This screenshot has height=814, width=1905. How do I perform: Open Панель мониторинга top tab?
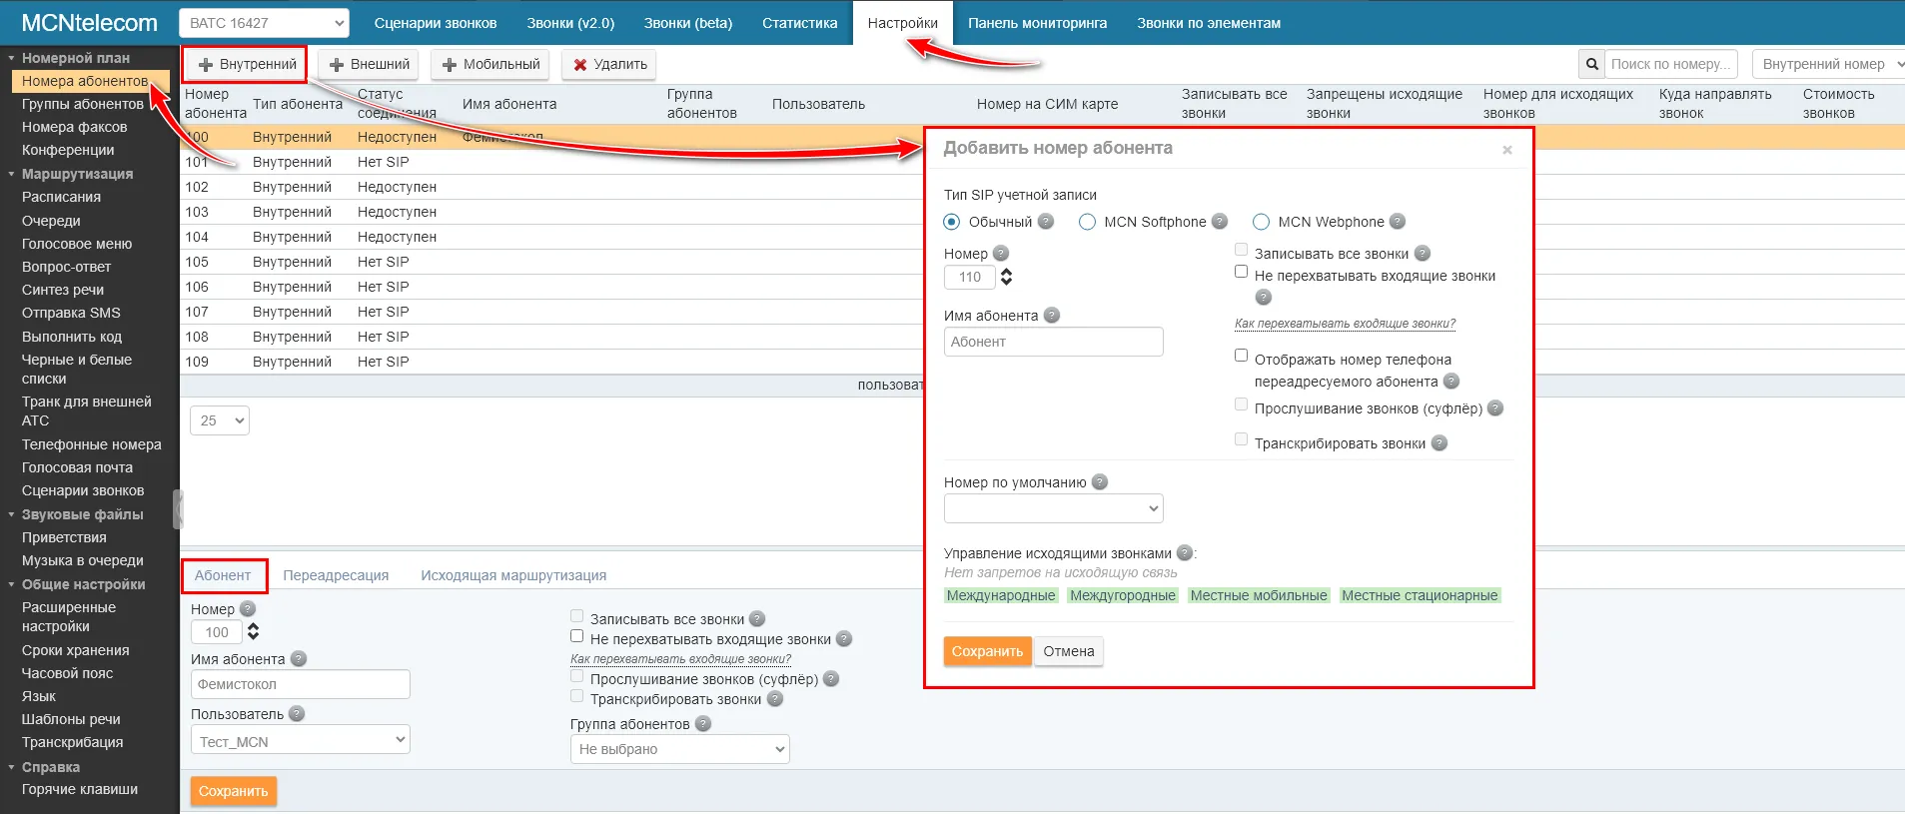click(x=1037, y=23)
